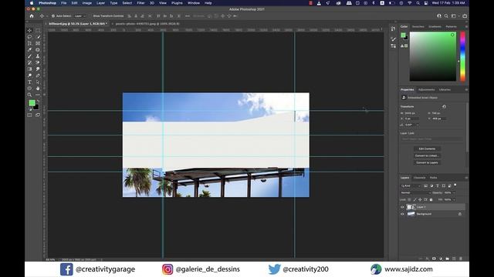
Task: Open the rotation angle dropdown in Properties
Action: click(418, 125)
